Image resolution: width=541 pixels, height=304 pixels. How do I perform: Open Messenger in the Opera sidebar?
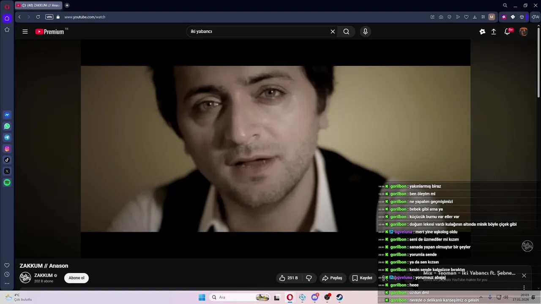[x=7, y=115]
